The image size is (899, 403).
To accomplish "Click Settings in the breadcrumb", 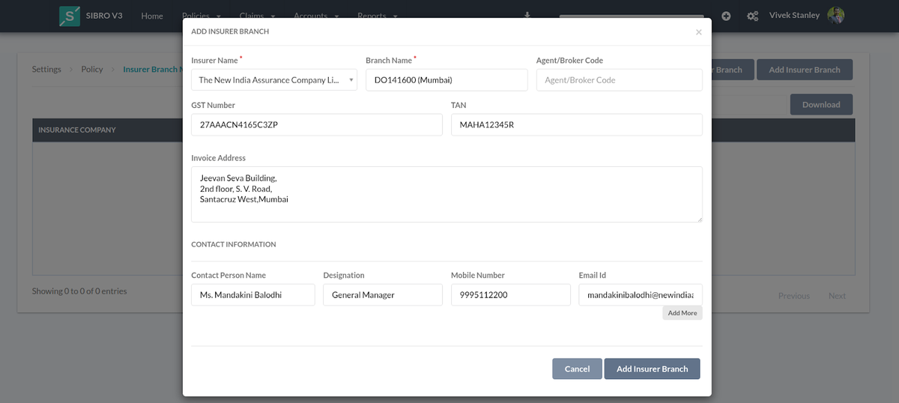I will pos(46,69).
